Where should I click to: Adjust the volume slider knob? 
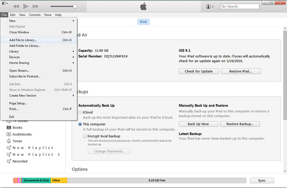(x=75, y=6)
